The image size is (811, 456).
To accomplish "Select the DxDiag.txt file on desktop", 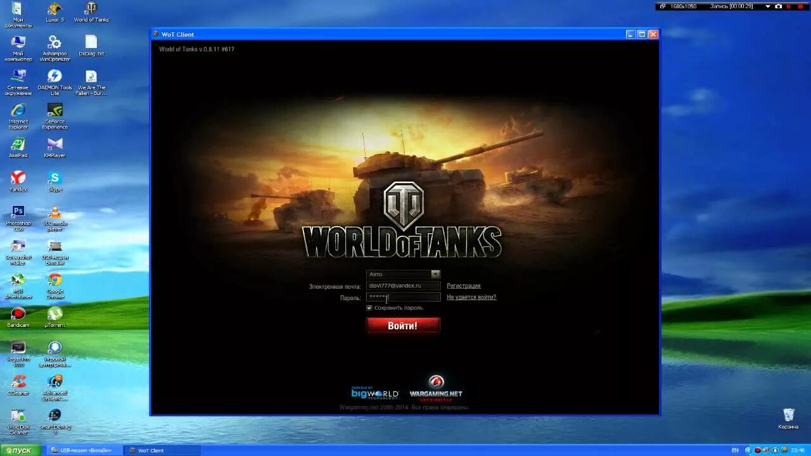I will point(91,46).
